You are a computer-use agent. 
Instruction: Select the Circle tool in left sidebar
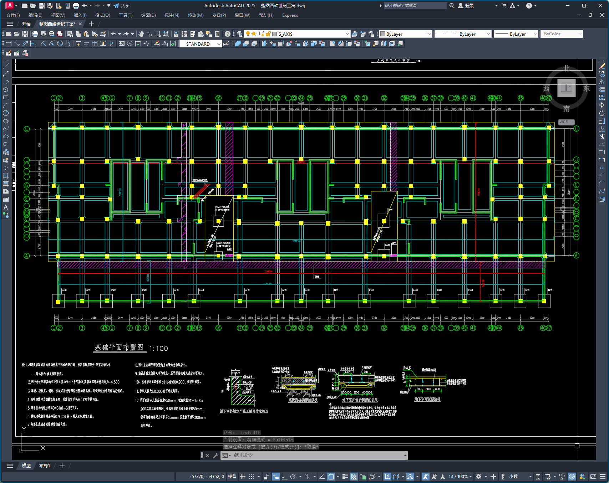(x=6, y=113)
